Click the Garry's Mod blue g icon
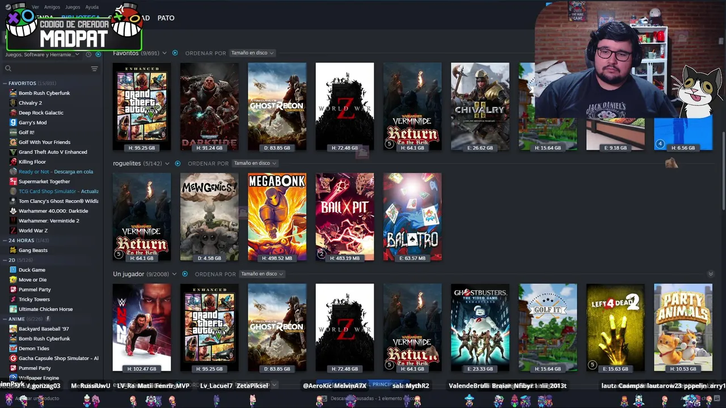 tap(13, 122)
